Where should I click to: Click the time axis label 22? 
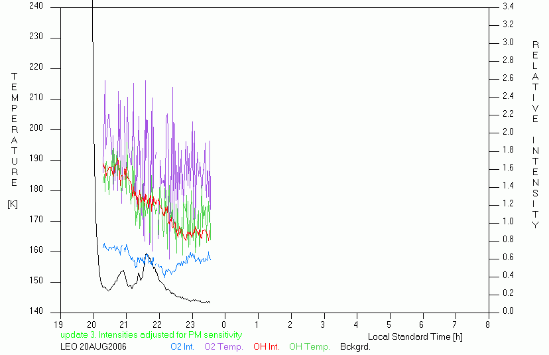[x=157, y=325]
